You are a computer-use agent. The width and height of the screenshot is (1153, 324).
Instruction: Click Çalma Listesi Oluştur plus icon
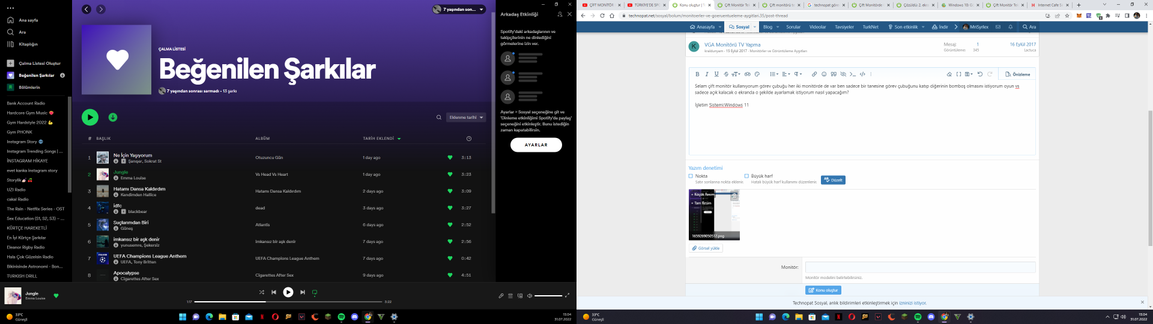[10, 63]
